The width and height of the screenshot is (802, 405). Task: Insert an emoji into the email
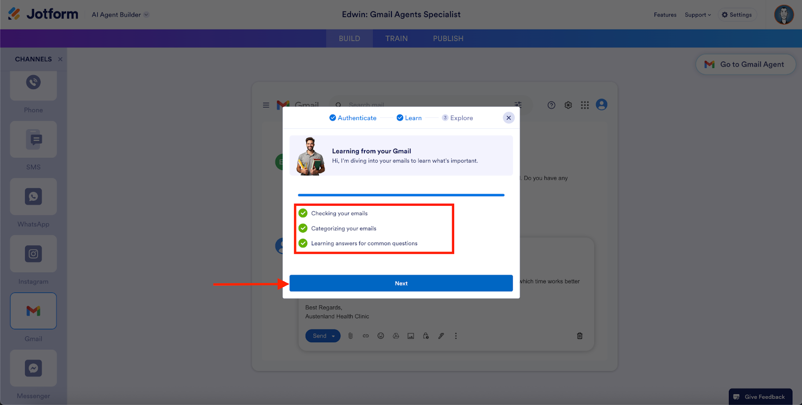click(x=381, y=336)
